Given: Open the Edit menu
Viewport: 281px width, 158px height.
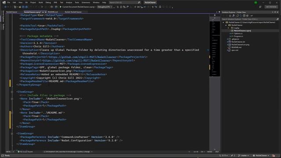Looking at the screenshot, I should coord(14,3).
